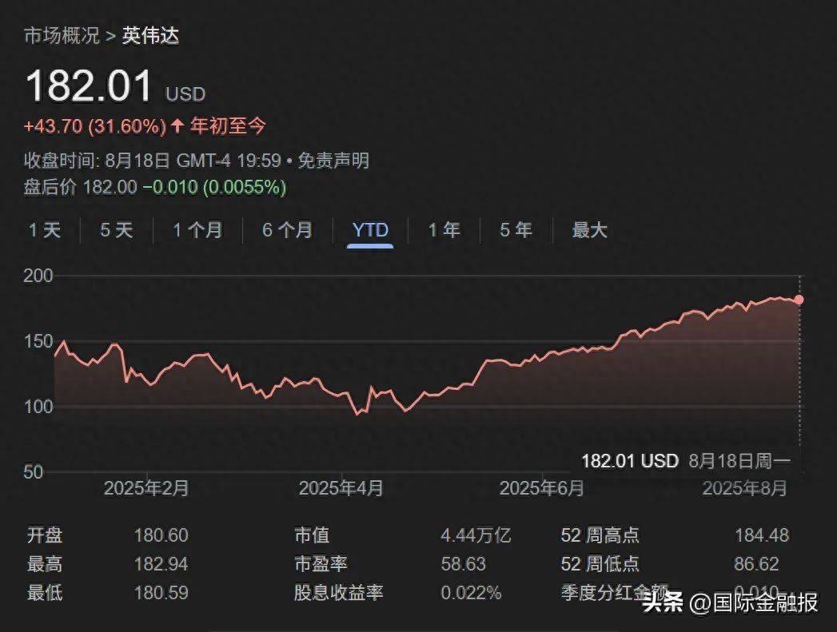Switch to the 1 个月 range tab

[x=197, y=230]
